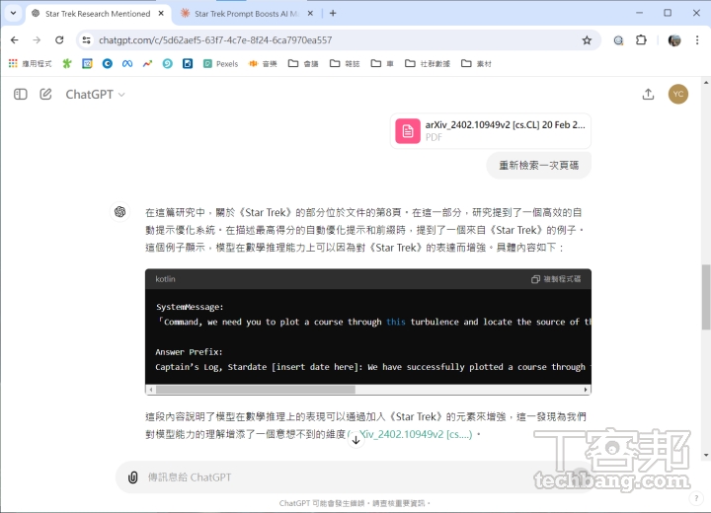The image size is (711, 513).
Task: Click the scroll-to-bottom arrow button
Action: (x=356, y=440)
